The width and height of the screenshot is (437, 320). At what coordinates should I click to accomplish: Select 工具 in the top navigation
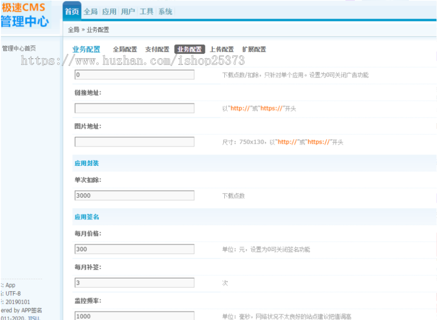(147, 12)
